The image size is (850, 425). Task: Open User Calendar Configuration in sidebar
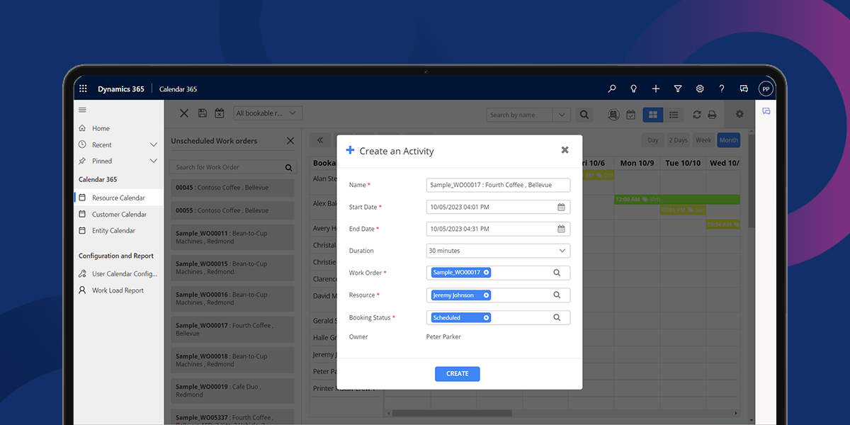coord(118,273)
